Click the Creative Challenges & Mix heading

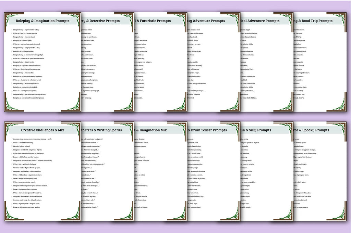pos(43,130)
